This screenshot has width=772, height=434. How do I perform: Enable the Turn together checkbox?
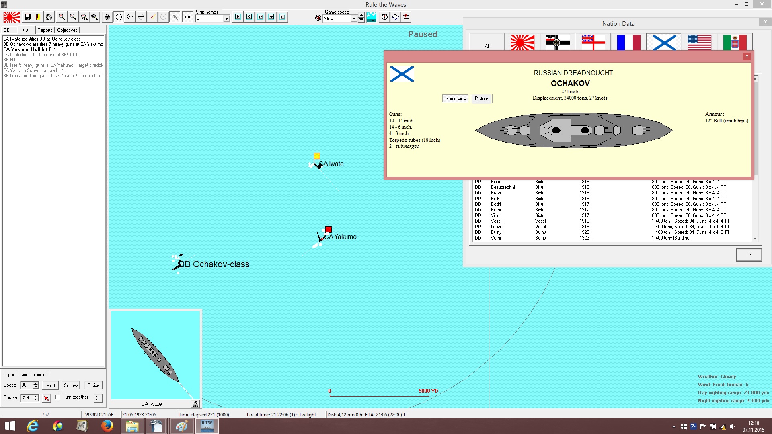57,397
